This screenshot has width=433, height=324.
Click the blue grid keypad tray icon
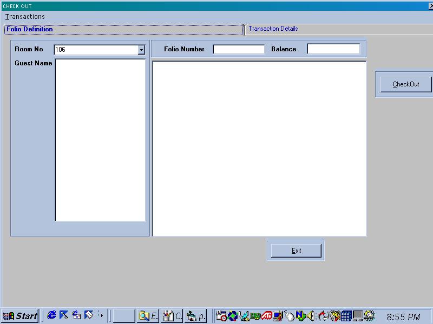pos(346,316)
